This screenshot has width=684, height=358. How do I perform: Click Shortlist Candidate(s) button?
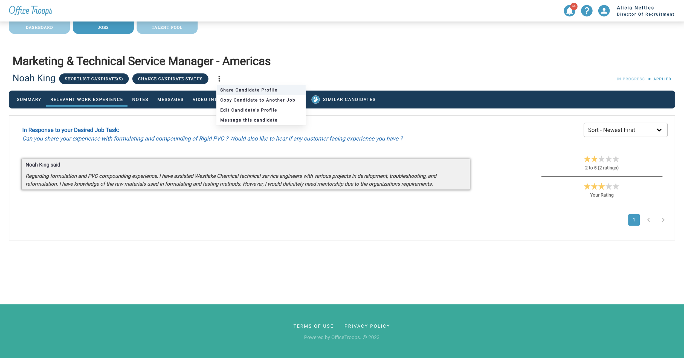pyautogui.click(x=94, y=79)
